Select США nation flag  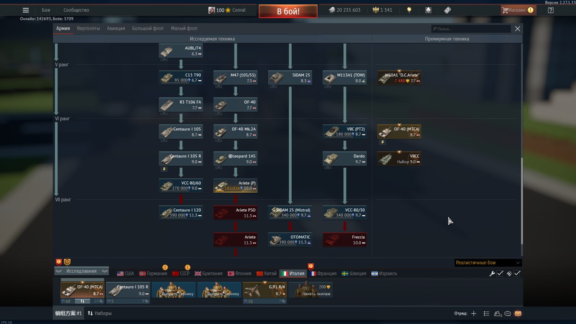[x=126, y=273]
